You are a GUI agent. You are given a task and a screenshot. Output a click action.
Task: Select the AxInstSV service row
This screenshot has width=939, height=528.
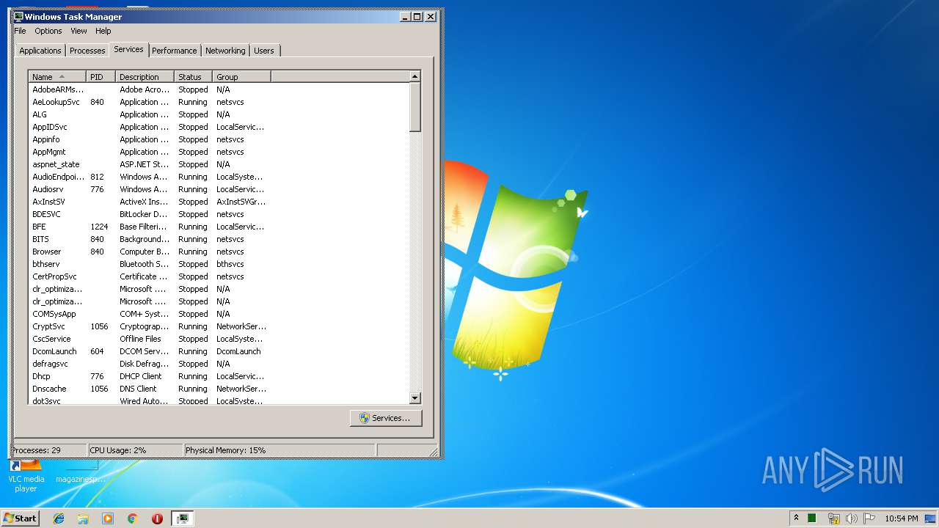click(x=219, y=202)
